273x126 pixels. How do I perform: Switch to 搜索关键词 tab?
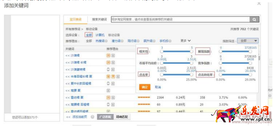coord(99,19)
